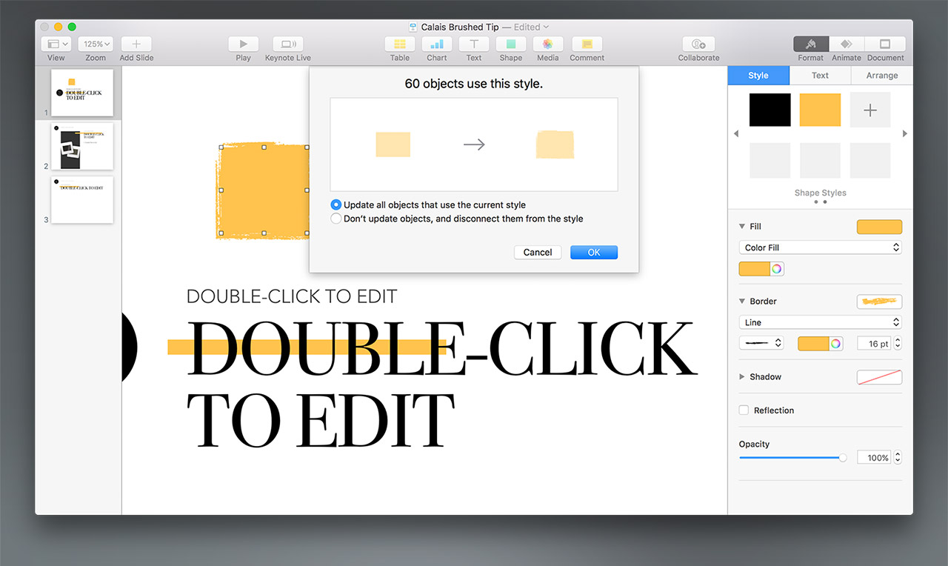Select slide 2 thumbnail in navigator
Viewport: 948px width, 566px height.
pyautogui.click(x=82, y=146)
